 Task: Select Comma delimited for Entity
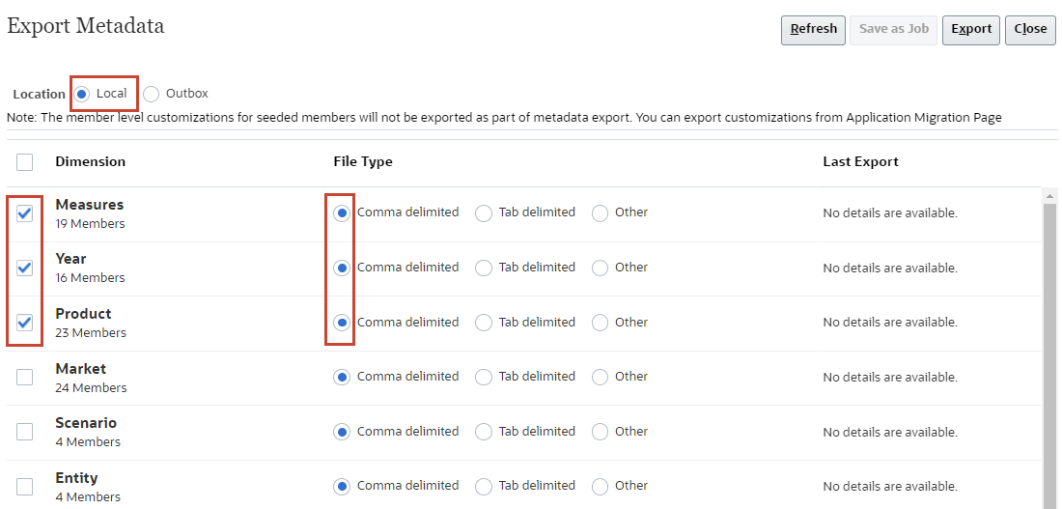[342, 486]
